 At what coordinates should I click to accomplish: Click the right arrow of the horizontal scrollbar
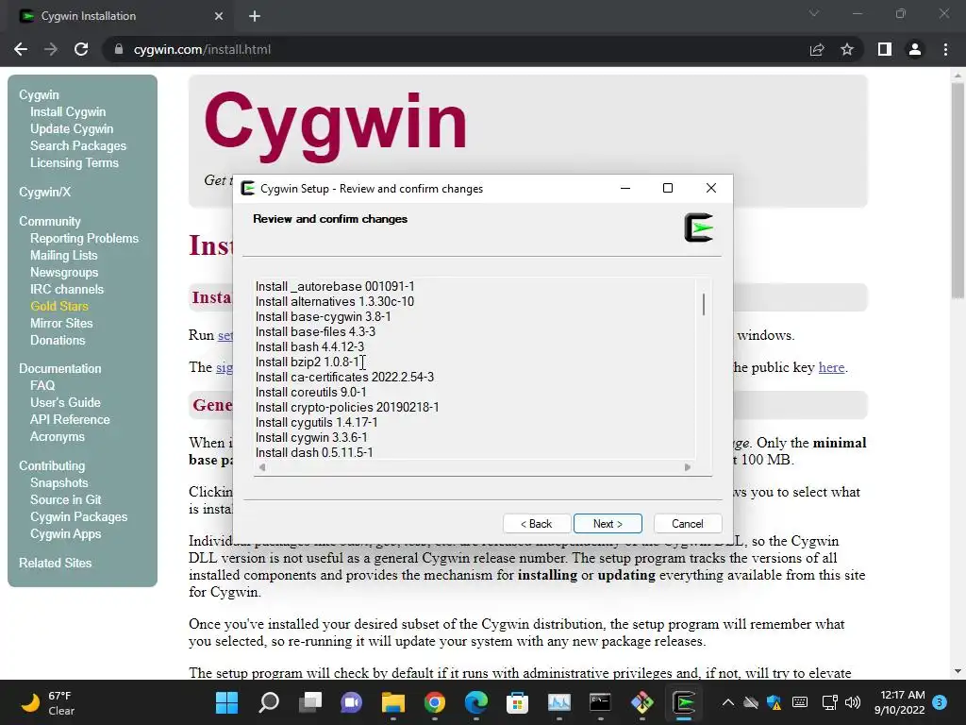tap(688, 467)
